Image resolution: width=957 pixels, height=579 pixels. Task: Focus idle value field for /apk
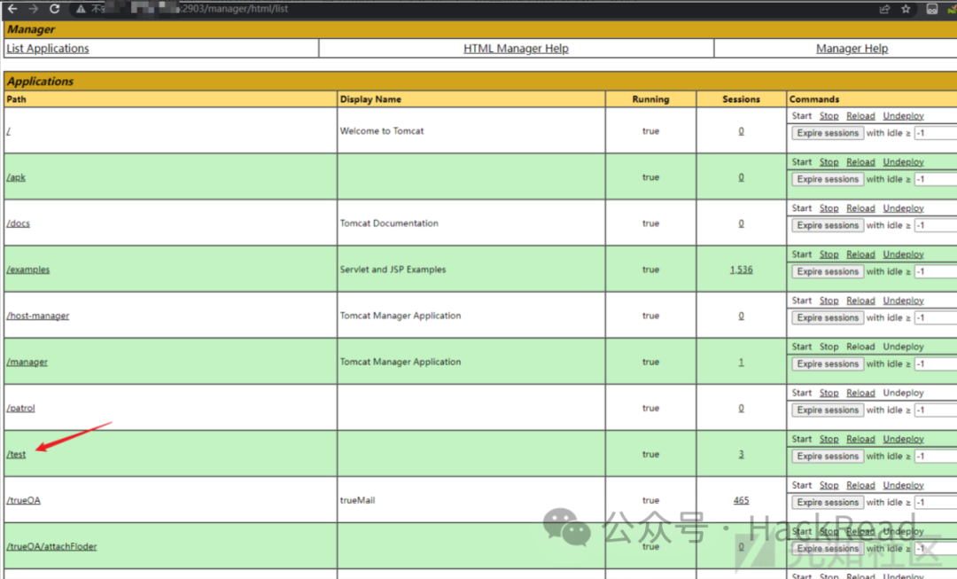point(936,179)
